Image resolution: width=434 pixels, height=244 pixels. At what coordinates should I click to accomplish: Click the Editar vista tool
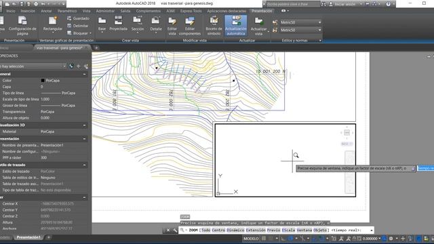point(172,26)
